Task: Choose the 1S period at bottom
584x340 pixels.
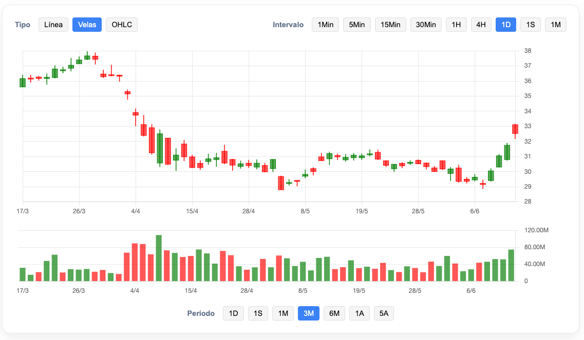Action: (258, 313)
